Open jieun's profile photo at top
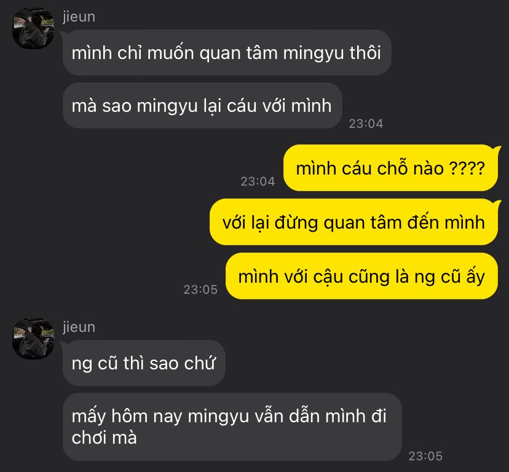 click(x=33, y=28)
